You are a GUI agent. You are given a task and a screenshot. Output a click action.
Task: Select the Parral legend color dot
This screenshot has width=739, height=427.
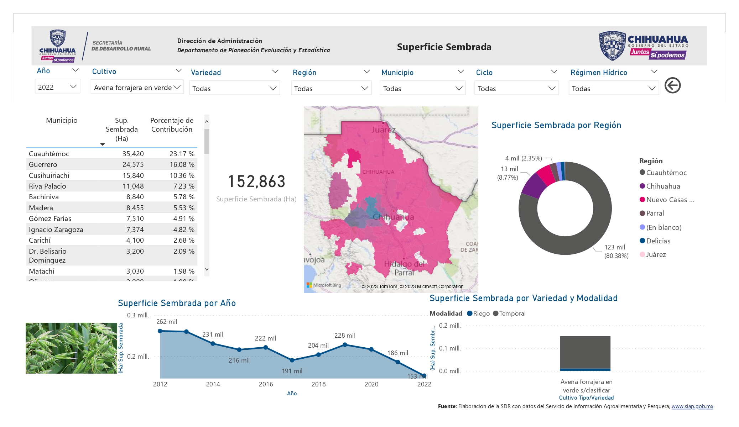(x=642, y=213)
